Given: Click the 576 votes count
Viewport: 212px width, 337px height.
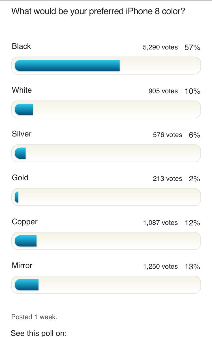Looking at the screenshot, I should 167,135.
